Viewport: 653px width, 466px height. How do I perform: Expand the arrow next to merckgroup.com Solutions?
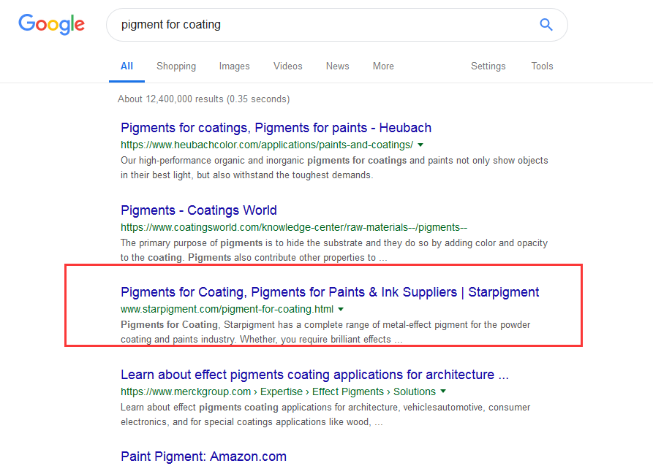click(443, 391)
